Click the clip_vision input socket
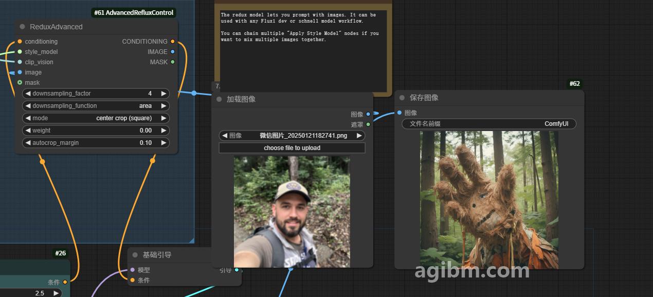Viewport: 653px width, 297px height. click(20, 62)
